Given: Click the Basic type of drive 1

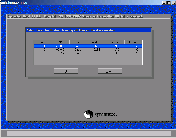Looking at the screenshot, I should click(78, 46).
